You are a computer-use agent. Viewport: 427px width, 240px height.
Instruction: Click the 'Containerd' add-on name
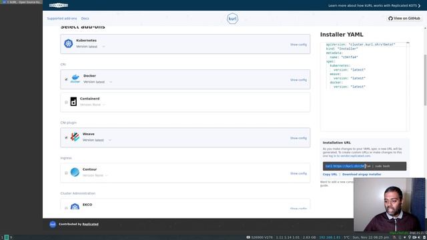coord(89,99)
